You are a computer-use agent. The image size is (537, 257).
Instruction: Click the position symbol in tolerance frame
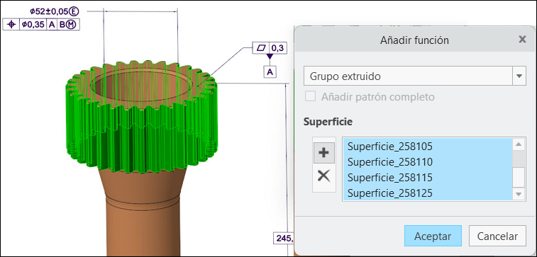point(11,25)
